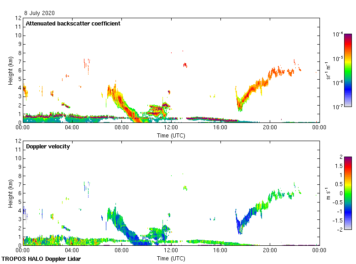The width and height of the screenshot is (356, 264).
Task: Pick the 16:00 tick on backscatter time axis
Action: pos(220,127)
